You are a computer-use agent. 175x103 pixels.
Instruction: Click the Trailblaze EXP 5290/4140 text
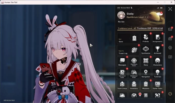pos(150,28)
